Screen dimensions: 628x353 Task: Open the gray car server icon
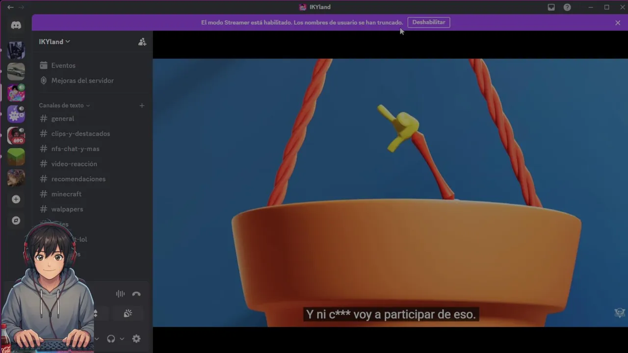coord(16,72)
